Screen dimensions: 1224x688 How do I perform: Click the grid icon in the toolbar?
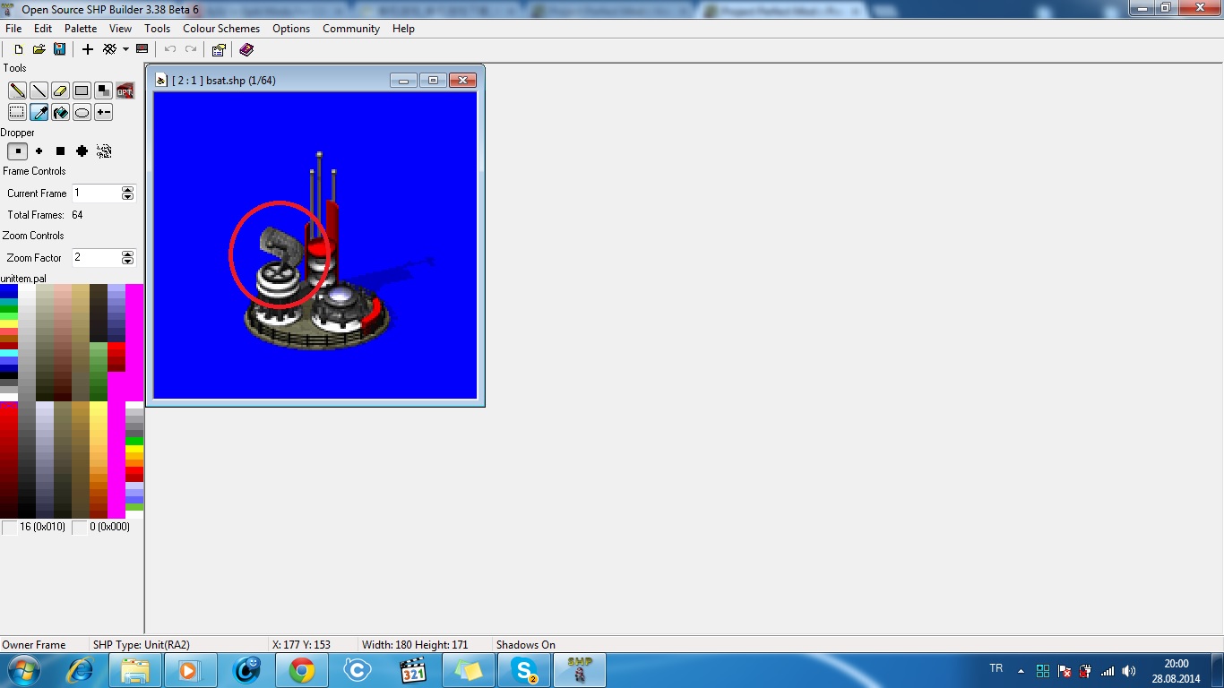[109, 49]
